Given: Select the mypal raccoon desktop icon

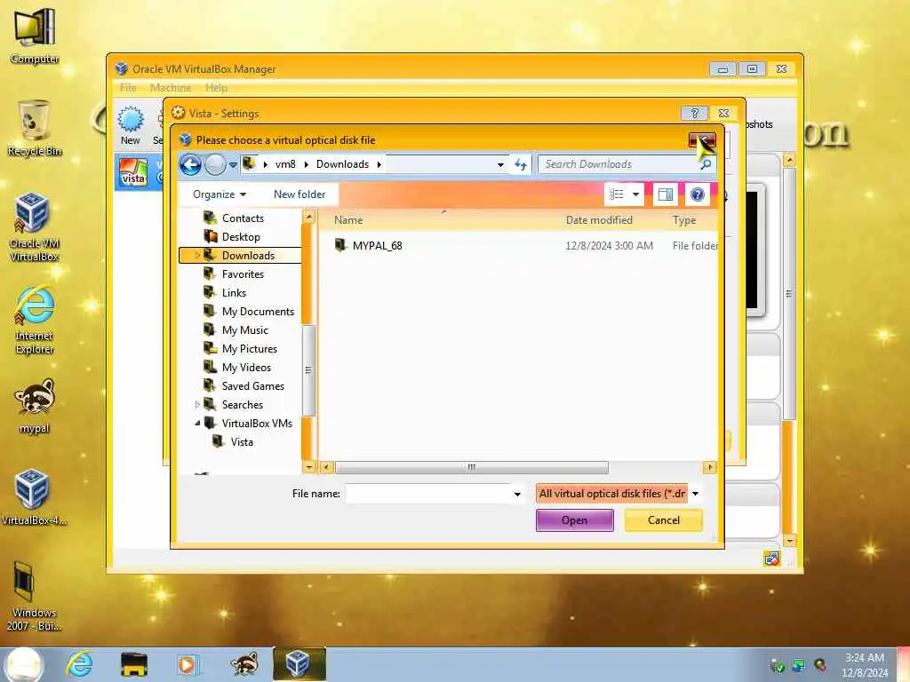Looking at the screenshot, I should point(35,406).
